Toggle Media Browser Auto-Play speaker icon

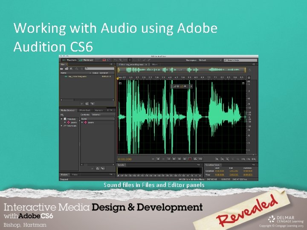(x=103, y=168)
